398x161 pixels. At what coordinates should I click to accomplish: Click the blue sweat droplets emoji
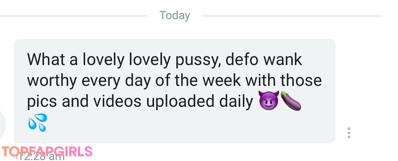(38, 122)
